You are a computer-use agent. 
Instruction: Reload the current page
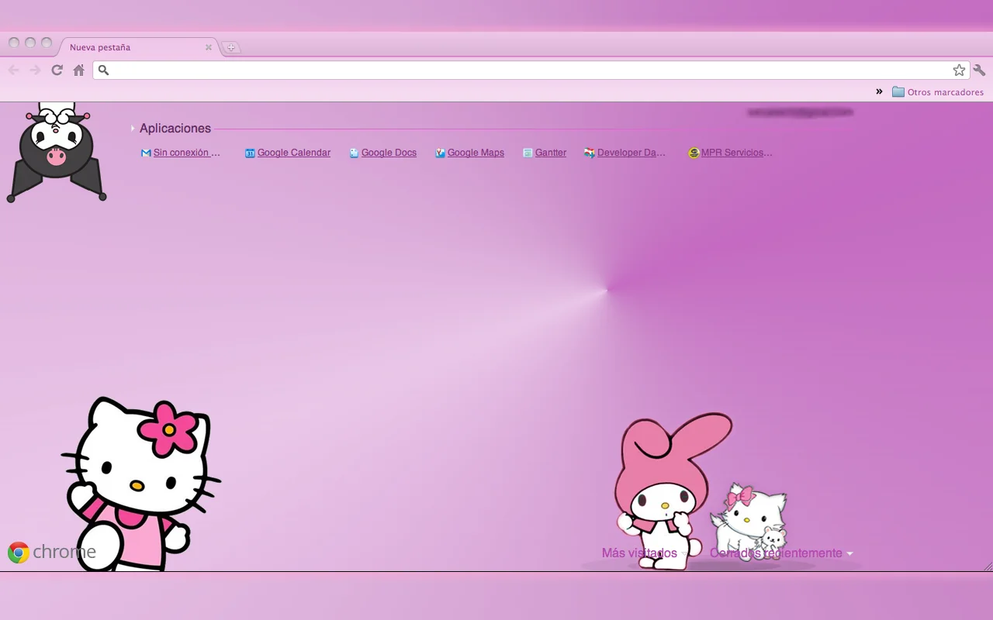click(x=57, y=71)
